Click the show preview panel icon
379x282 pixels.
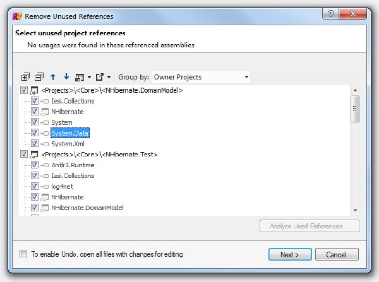tap(80, 77)
